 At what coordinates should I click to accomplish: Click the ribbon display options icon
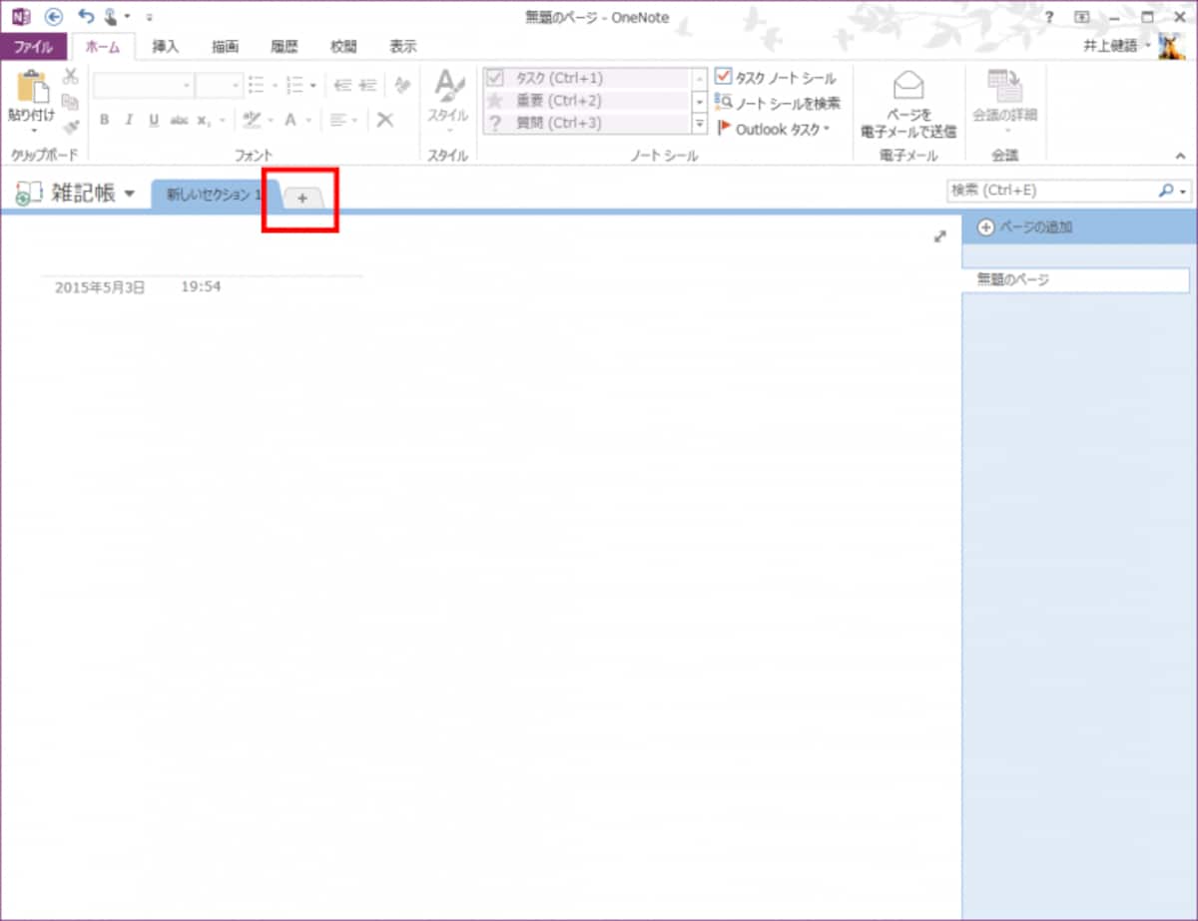click(1081, 17)
